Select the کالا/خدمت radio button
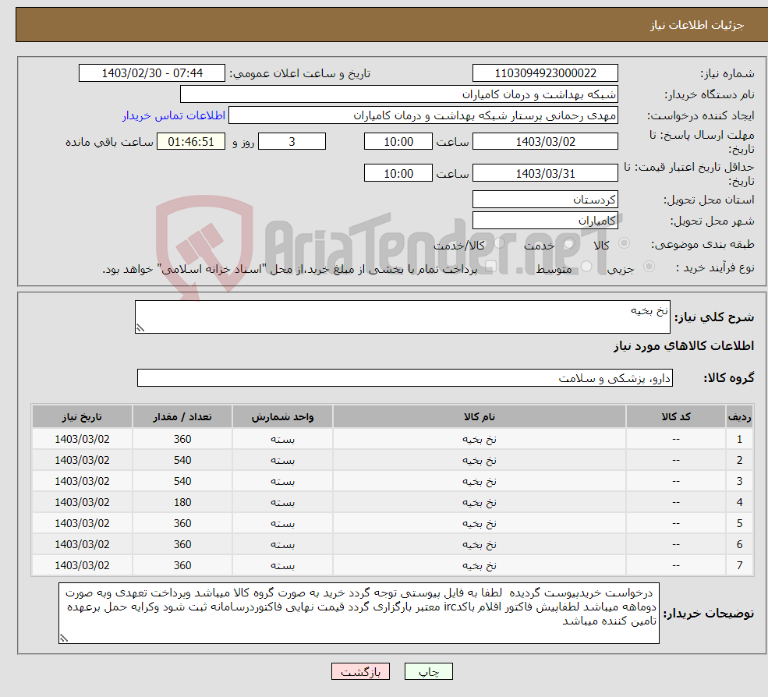 [499, 243]
